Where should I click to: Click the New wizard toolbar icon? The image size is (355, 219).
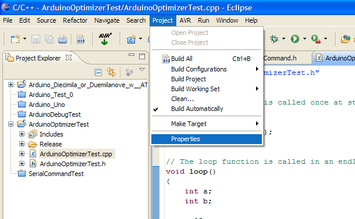(15, 39)
